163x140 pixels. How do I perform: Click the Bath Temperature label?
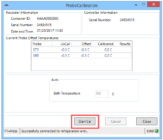click(x=67, y=93)
